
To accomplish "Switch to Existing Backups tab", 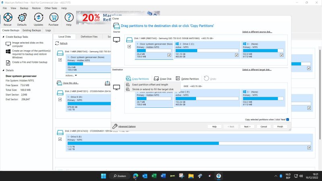I will [x=32, y=31].
